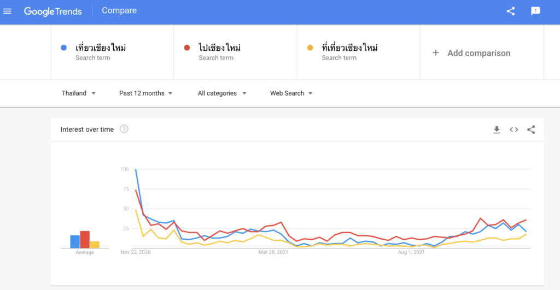Open the embed code icon for the chart
Image resolution: width=560 pixels, height=290 pixels.
click(514, 130)
